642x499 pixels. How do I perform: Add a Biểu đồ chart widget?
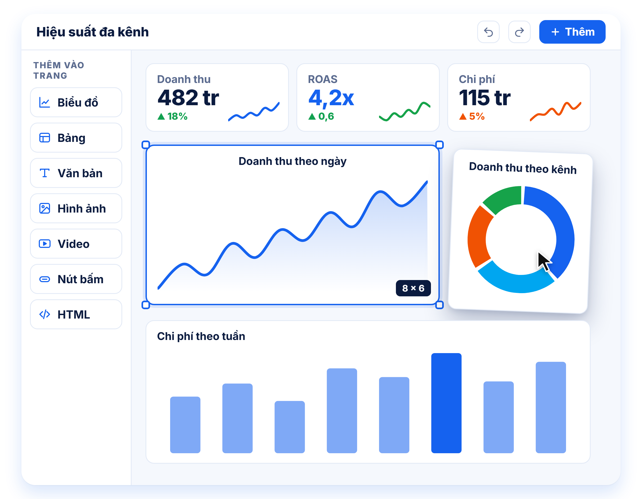(x=76, y=102)
